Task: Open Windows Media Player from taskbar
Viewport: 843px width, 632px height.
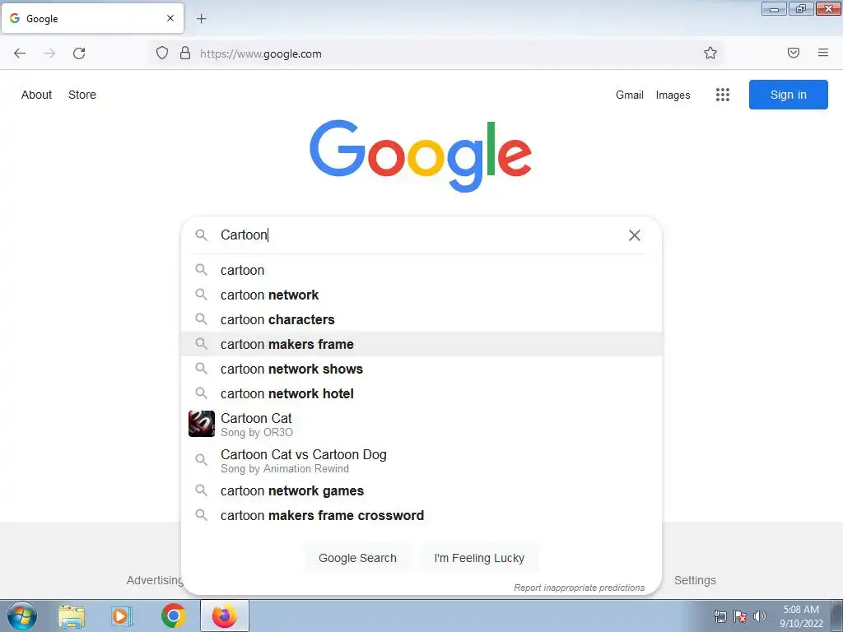Action: (x=122, y=616)
